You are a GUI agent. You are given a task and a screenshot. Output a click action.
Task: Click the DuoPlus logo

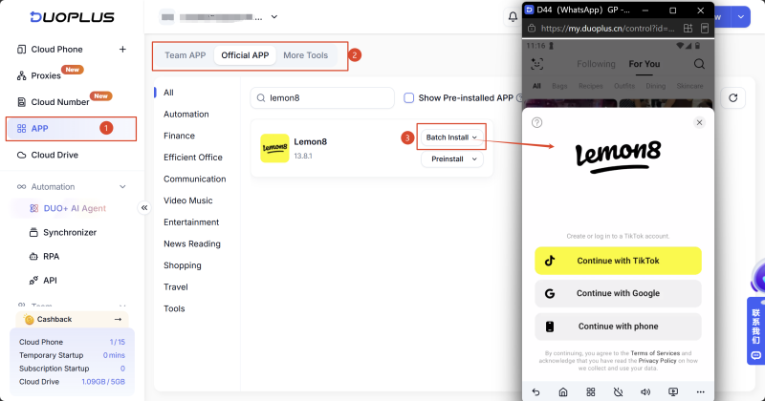tap(72, 17)
